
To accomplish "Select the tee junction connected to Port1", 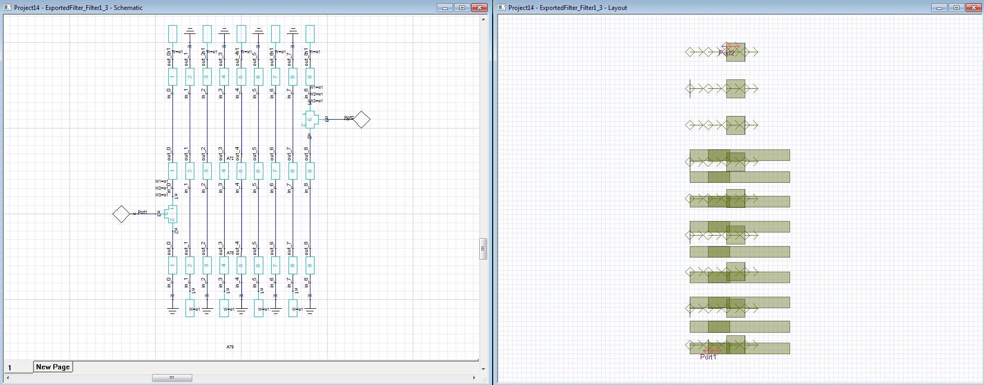I will (171, 214).
